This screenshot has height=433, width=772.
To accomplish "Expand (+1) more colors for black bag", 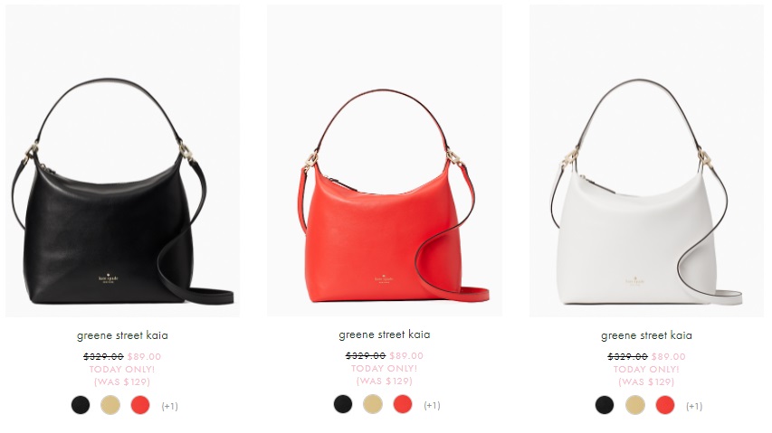I will pyautogui.click(x=170, y=406).
